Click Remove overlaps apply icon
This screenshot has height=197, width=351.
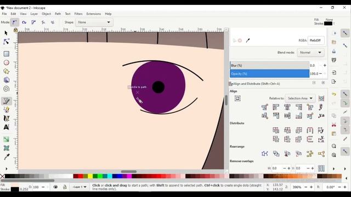click(x=321, y=168)
